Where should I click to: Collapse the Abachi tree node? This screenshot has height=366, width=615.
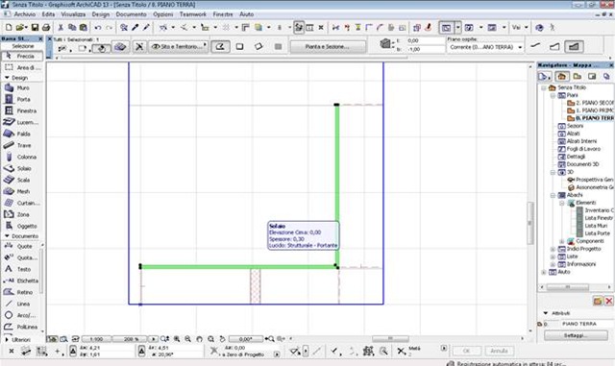(553, 195)
